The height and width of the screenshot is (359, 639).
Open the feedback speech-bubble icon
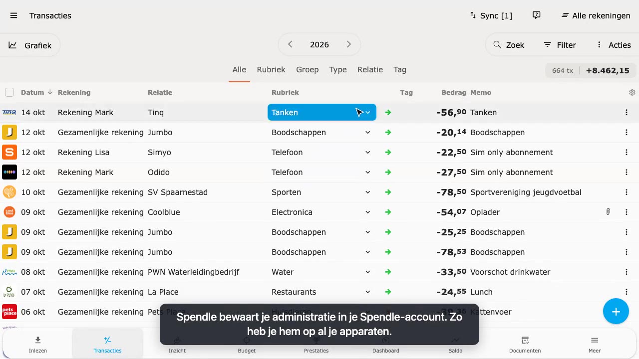(x=537, y=15)
